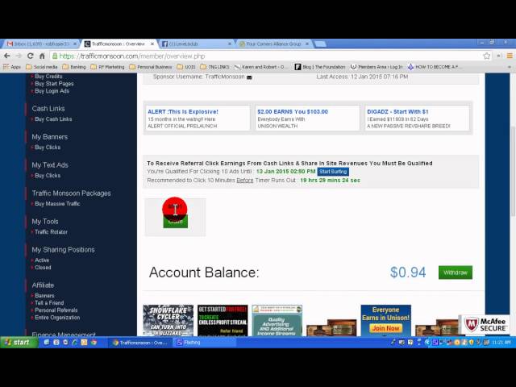
Task: Open Banking bookmark folder
Action: pyautogui.click(x=74, y=67)
